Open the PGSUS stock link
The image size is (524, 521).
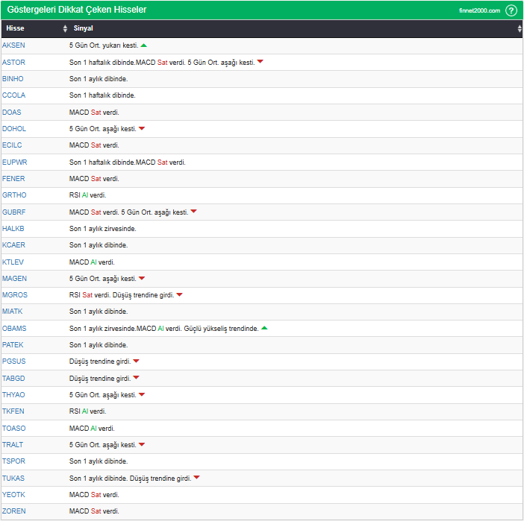pyautogui.click(x=14, y=361)
